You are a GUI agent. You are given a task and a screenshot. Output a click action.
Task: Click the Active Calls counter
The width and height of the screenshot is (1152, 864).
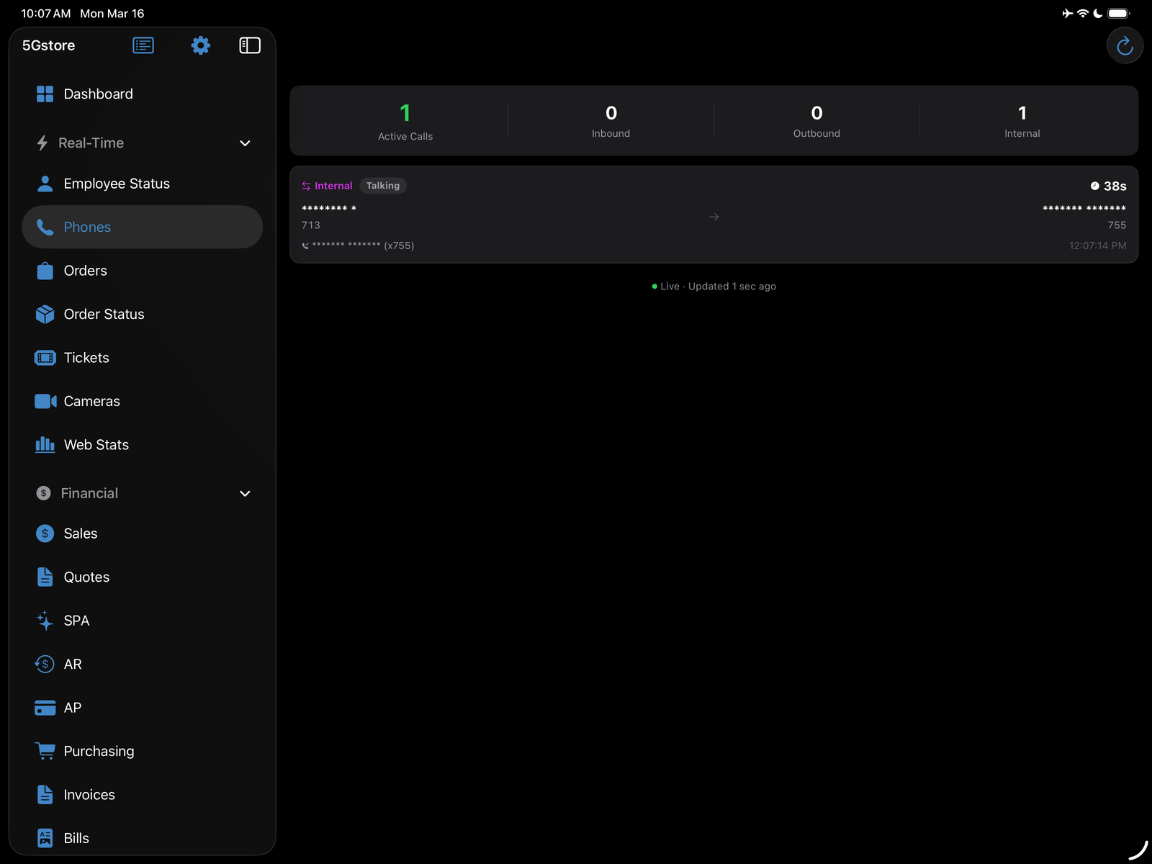coord(405,120)
